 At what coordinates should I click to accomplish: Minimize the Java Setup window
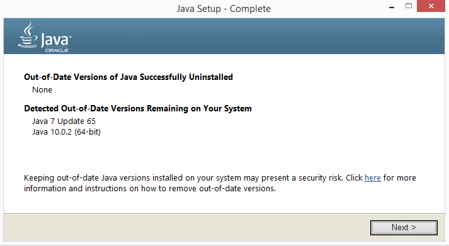[x=392, y=7]
